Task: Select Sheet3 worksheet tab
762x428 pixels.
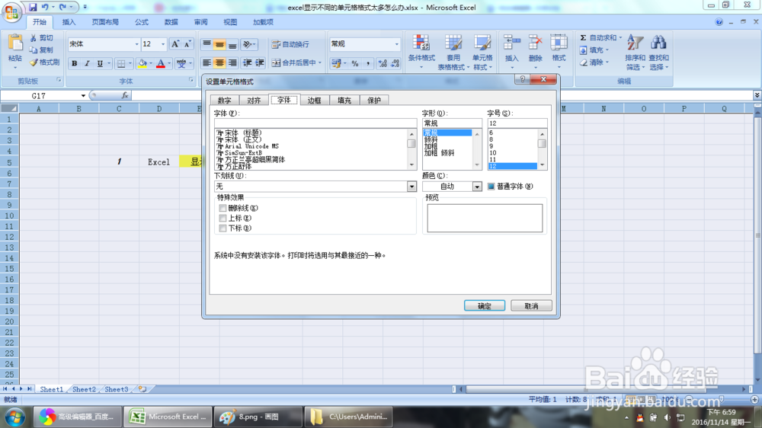Action: click(117, 389)
